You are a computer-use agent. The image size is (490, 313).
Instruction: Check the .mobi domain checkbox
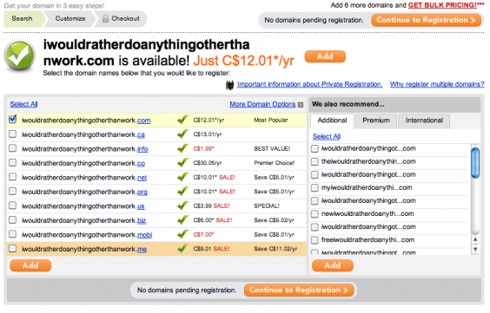(13, 234)
